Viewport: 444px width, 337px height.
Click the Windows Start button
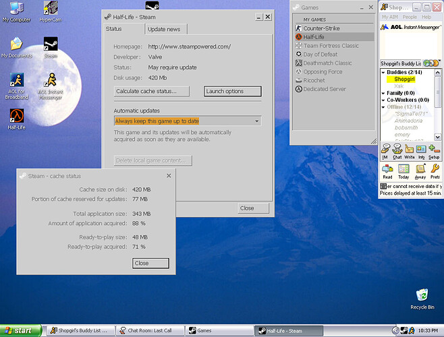point(21,330)
